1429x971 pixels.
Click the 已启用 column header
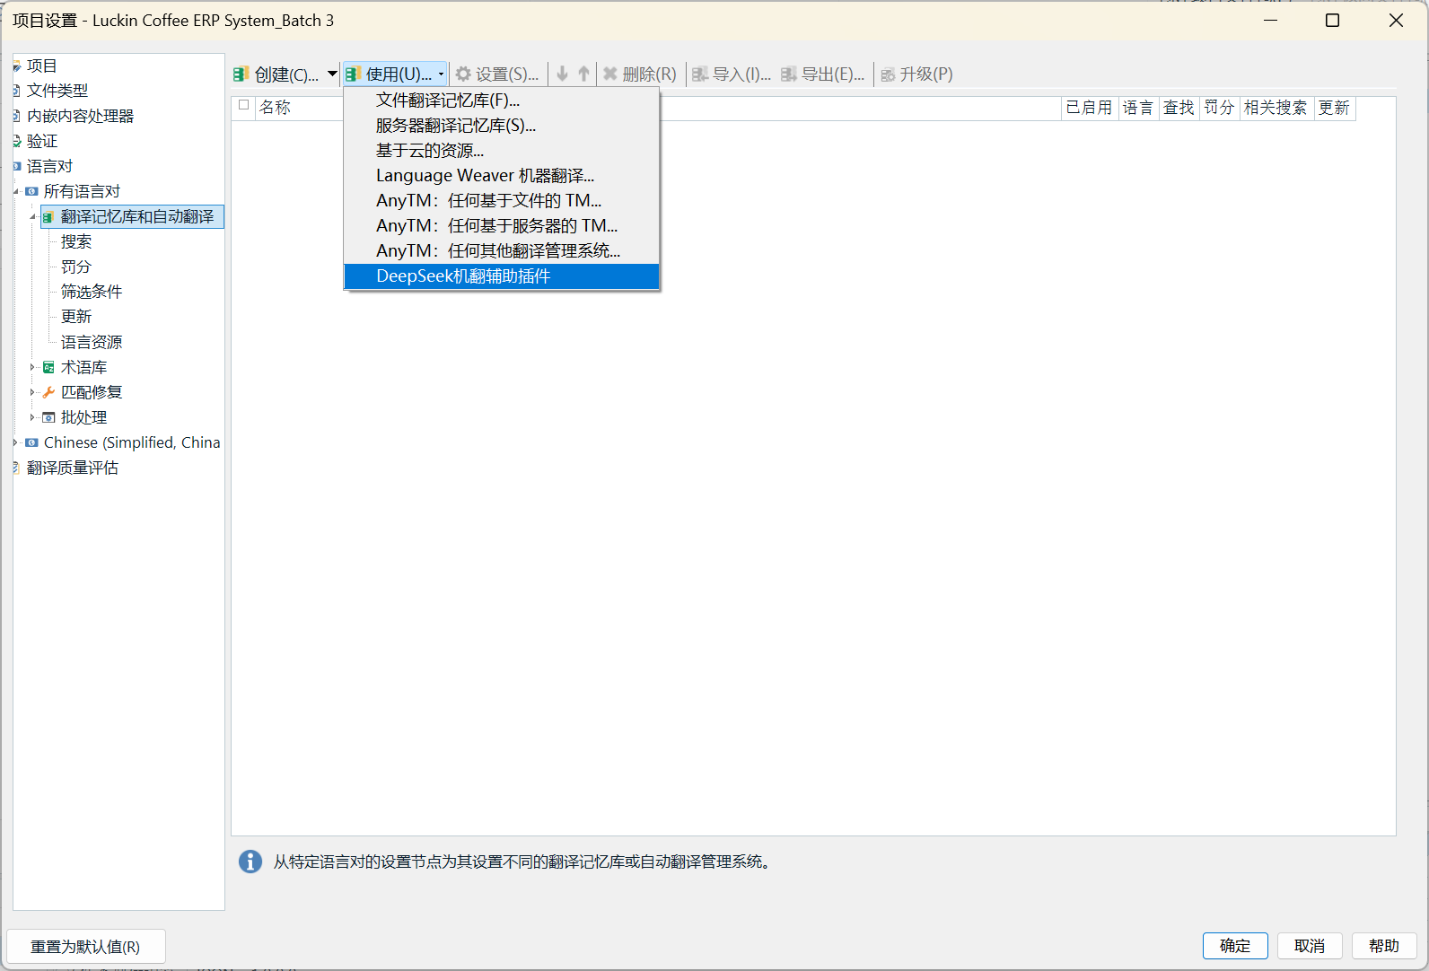click(x=1088, y=108)
